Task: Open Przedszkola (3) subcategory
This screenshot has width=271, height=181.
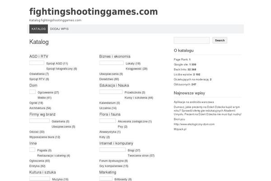Action: [135, 92]
